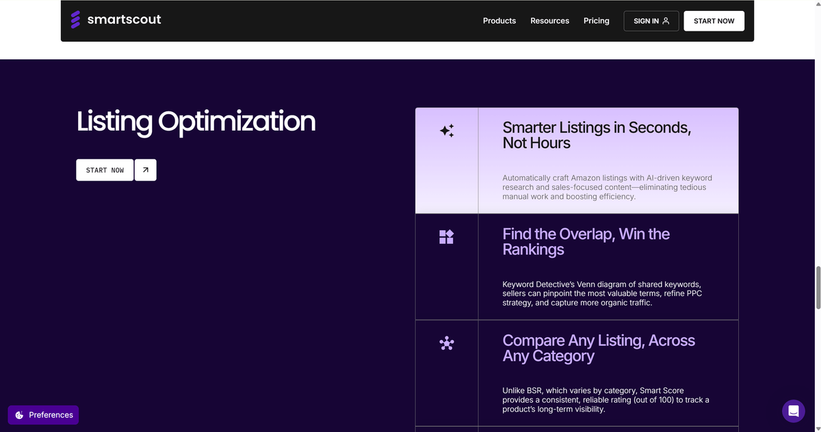Image resolution: width=821 pixels, height=432 pixels.
Task: Click START NOW in the top navigation
Action: coord(714,21)
